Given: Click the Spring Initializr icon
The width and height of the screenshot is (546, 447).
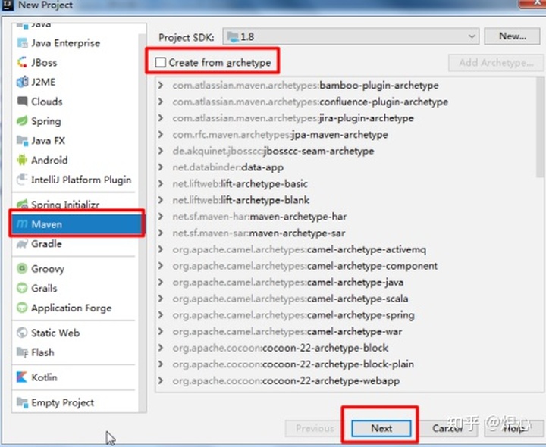Looking at the screenshot, I should click(x=22, y=204).
